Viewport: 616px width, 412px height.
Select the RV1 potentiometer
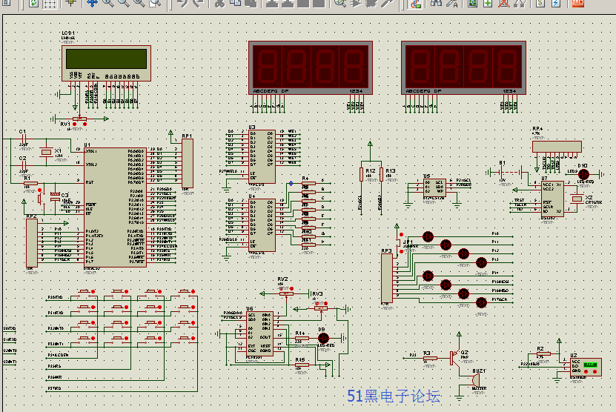80,119
